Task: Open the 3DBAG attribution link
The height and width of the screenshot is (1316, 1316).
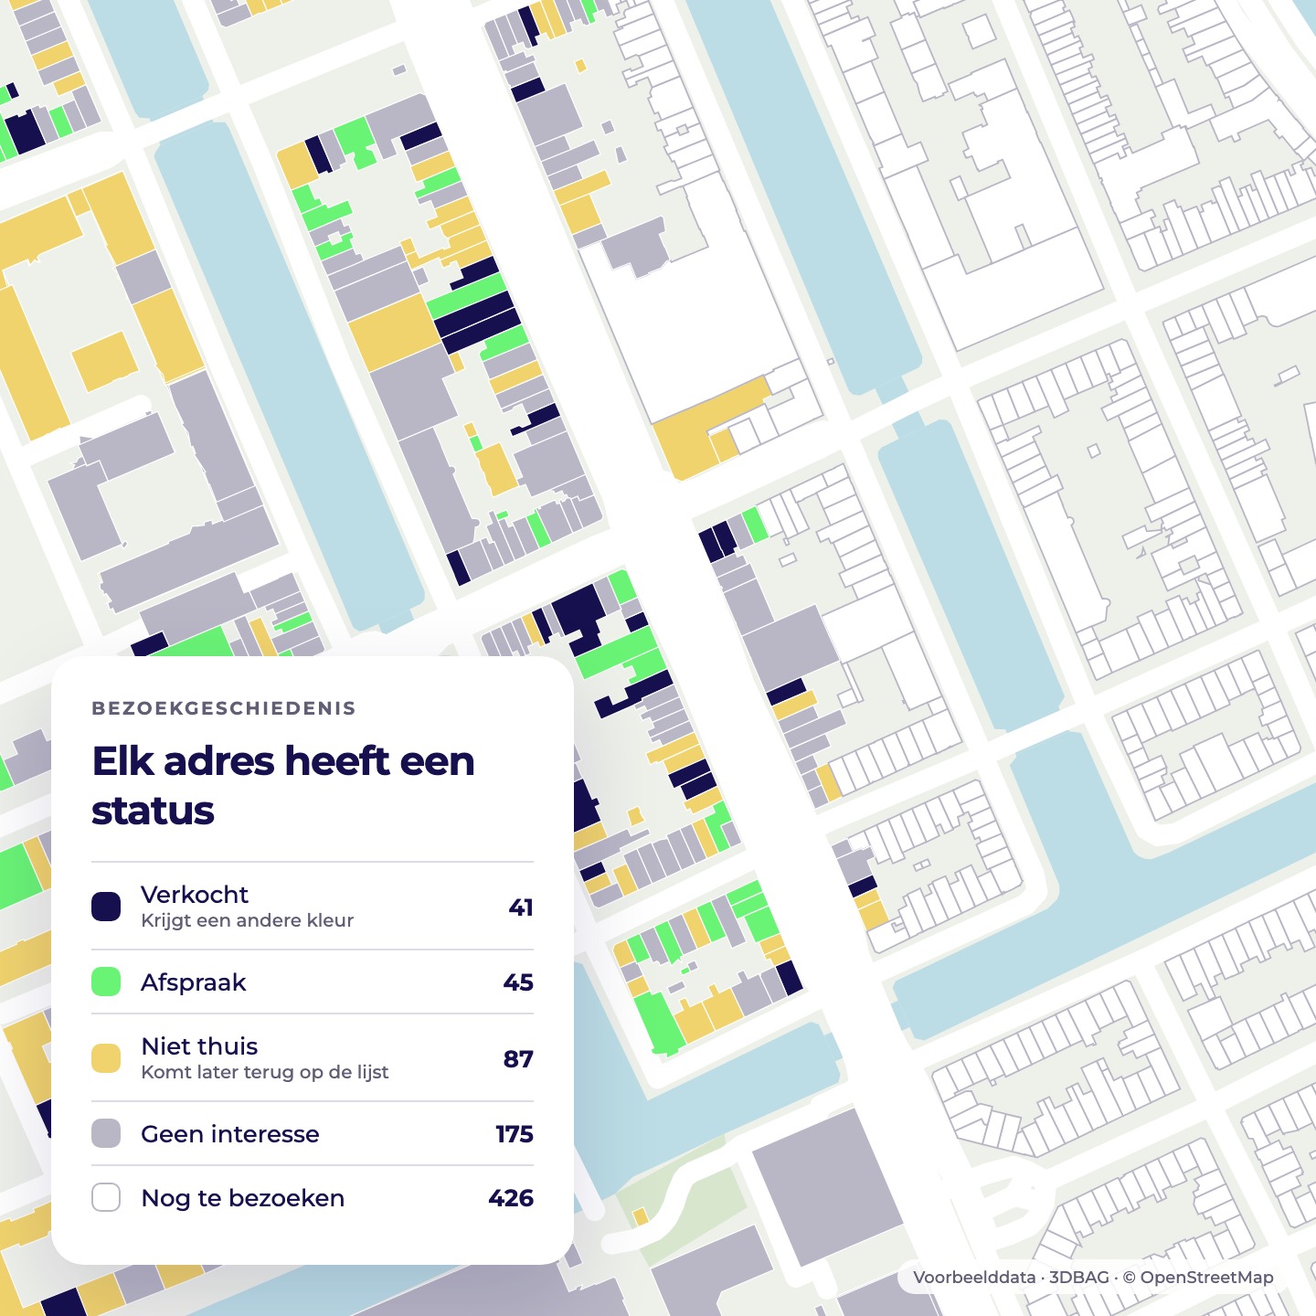Action: [x=1078, y=1278]
